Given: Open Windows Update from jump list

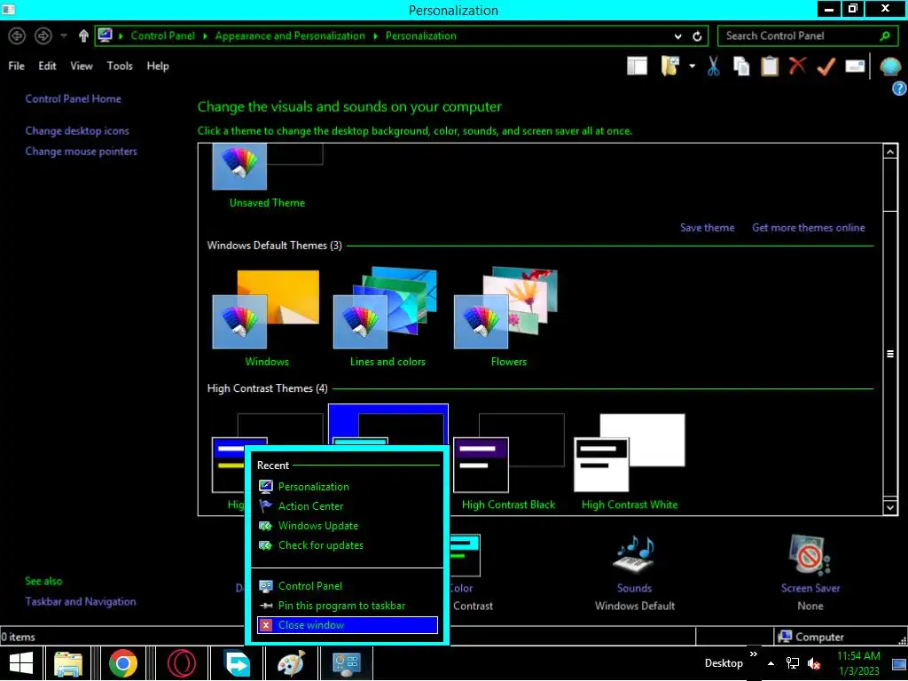Looking at the screenshot, I should tap(348, 526).
